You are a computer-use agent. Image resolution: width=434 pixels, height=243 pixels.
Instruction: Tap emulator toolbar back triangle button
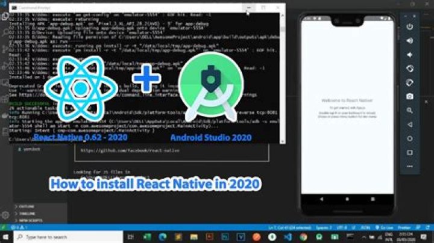tap(410, 125)
